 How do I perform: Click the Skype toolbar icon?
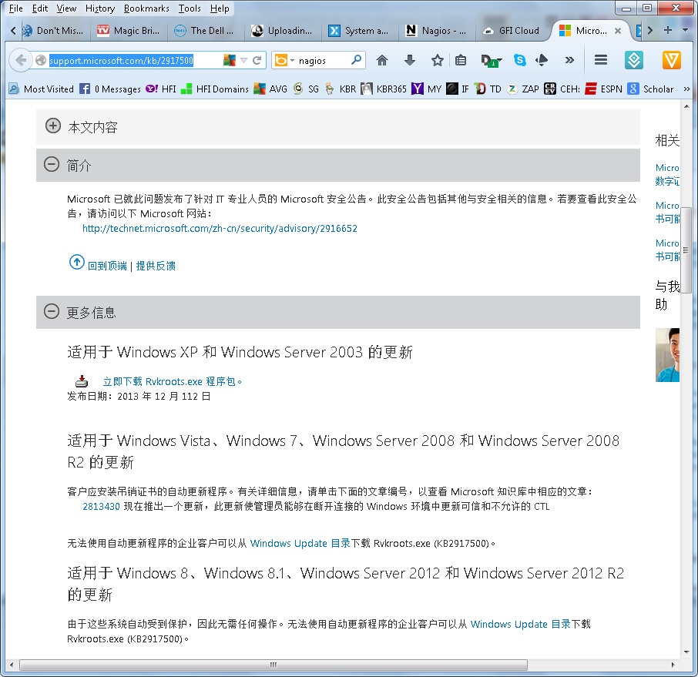[520, 60]
